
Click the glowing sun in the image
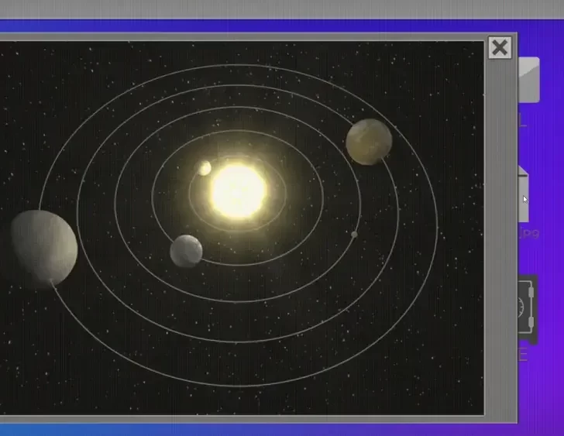(x=238, y=191)
